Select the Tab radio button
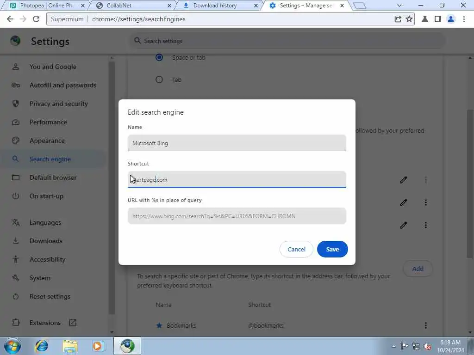 point(159,80)
